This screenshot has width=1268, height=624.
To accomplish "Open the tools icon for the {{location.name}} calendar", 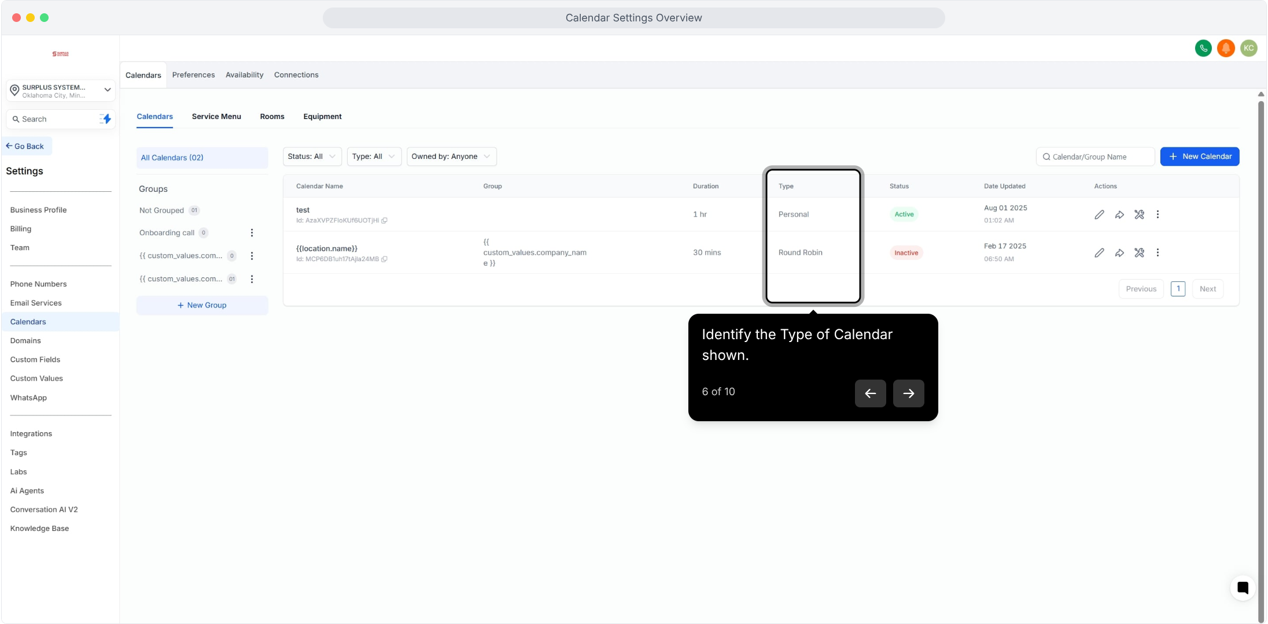I will pos(1139,252).
